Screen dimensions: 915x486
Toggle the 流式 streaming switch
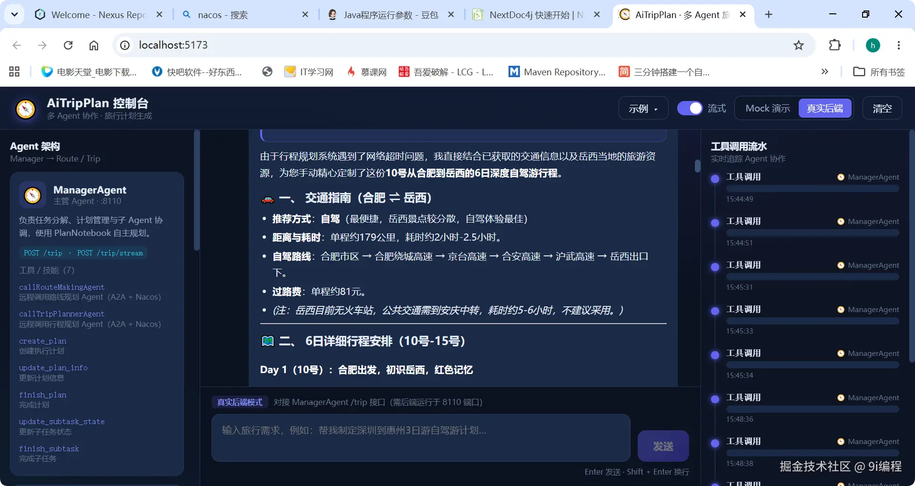click(x=690, y=108)
